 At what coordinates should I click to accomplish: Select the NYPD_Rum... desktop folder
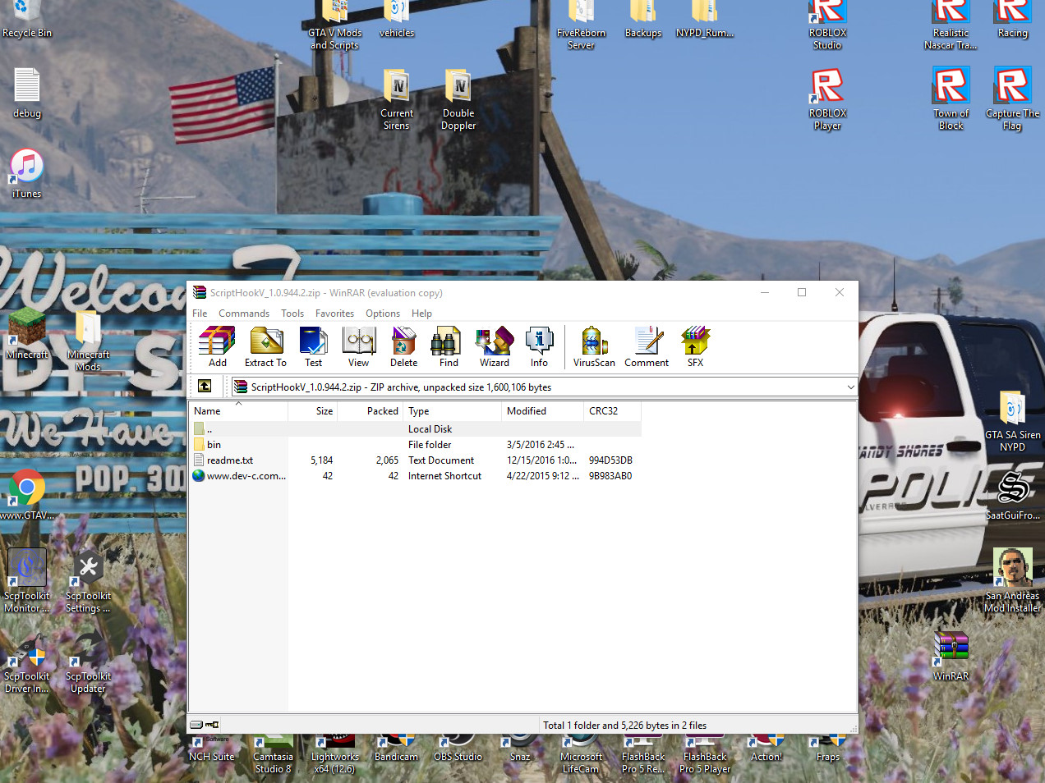click(705, 20)
